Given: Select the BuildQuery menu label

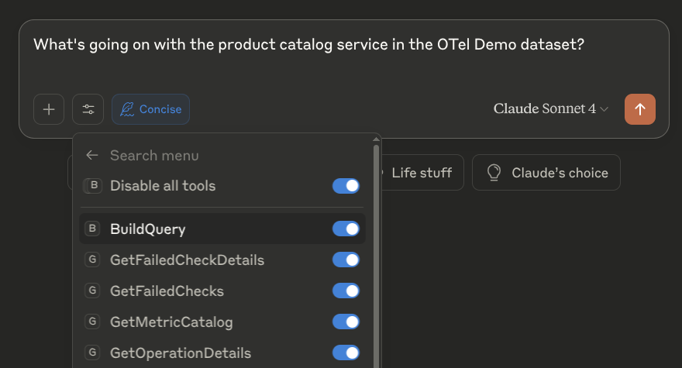Looking at the screenshot, I should pos(148,229).
